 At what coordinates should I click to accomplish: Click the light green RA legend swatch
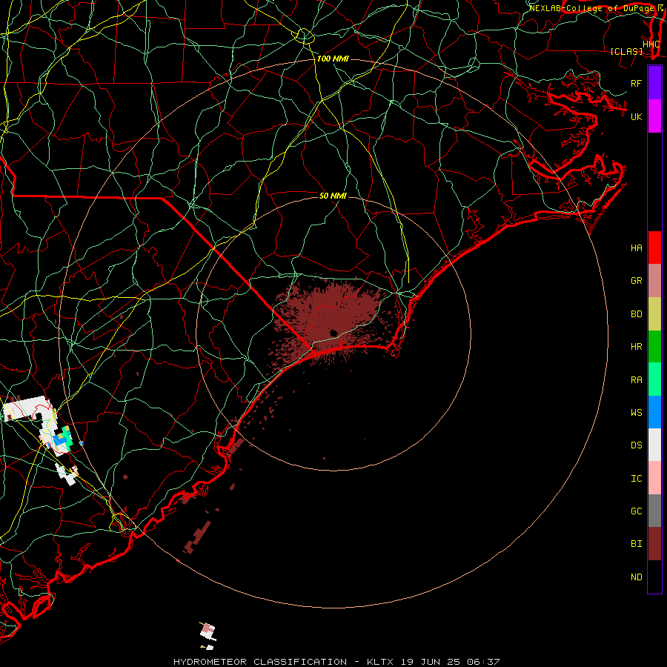pyautogui.click(x=654, y=379)
